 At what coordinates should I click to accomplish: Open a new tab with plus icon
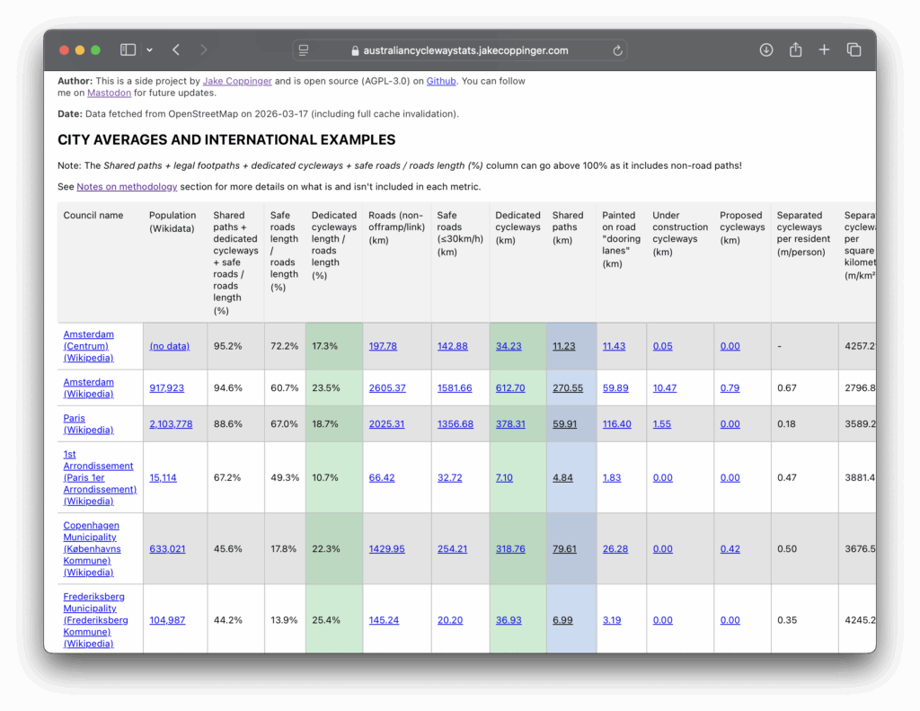click(x=824, y=50)
